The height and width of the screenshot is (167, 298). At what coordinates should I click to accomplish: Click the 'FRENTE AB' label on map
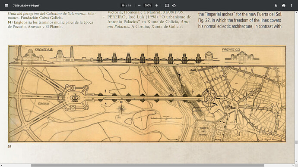44,49
